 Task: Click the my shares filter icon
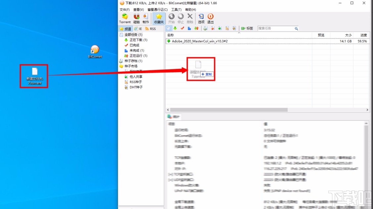[x=212, y=28]
